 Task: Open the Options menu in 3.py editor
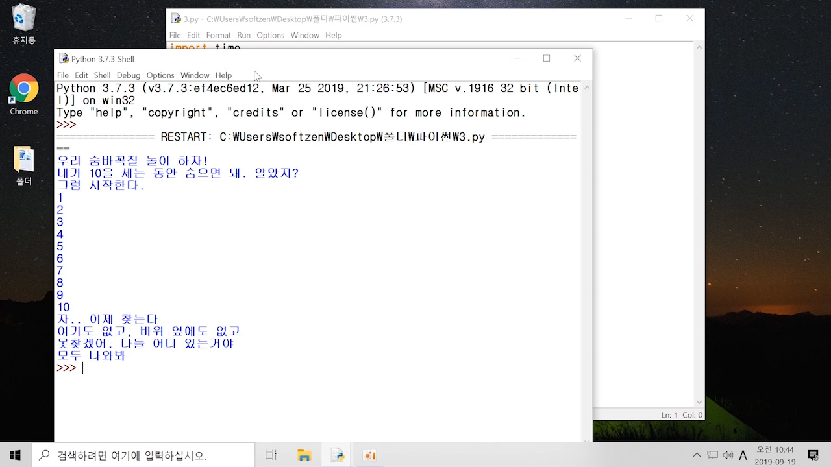pos(270,35)
